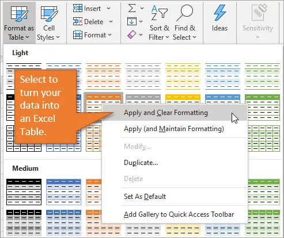This screenshot has height=238, width=284.
Task: Pick the blue Medium style in the first Medium row
Action: click(63, 192)
